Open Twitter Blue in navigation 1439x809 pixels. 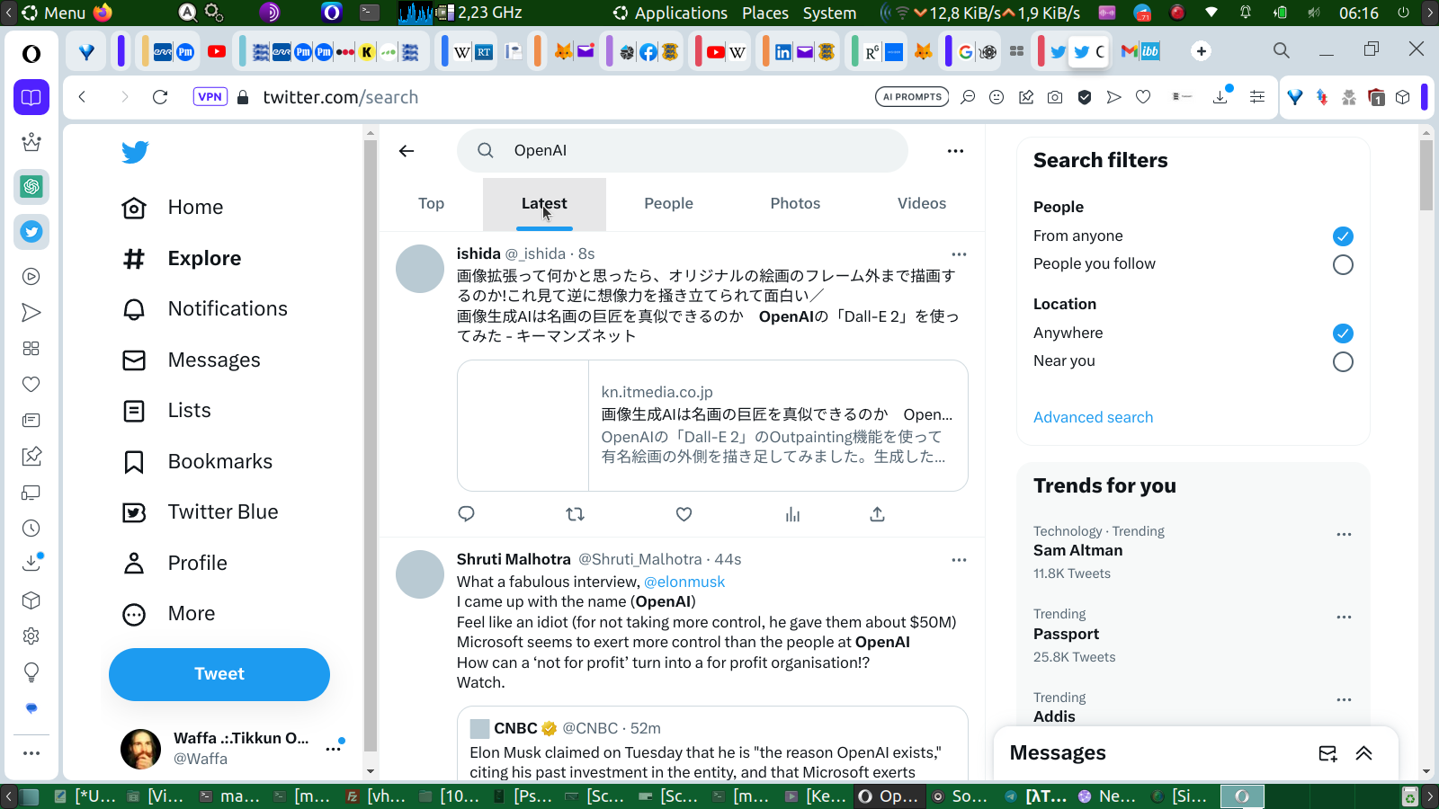click(x=200, y=512)
